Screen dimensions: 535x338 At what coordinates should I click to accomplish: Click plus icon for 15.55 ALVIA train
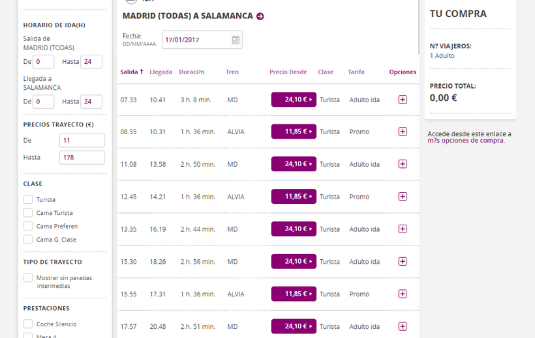pyautogui.click(x=403, y=294)
